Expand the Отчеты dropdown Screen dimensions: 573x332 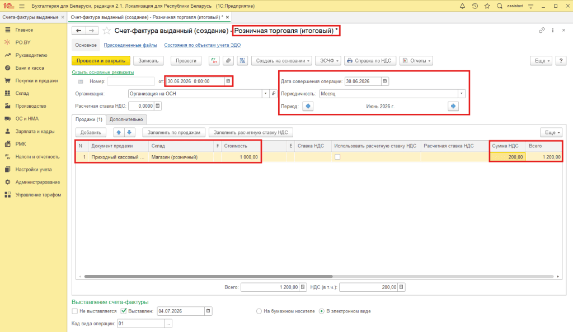pyautogui.click(x=416, y=60)
